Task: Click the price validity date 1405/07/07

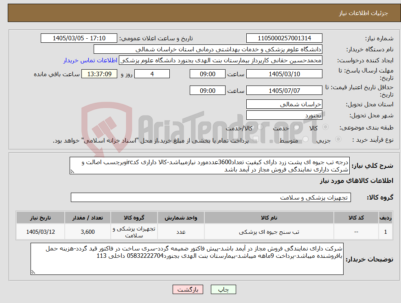Action: pyautogui.click(x=284, y=90)
